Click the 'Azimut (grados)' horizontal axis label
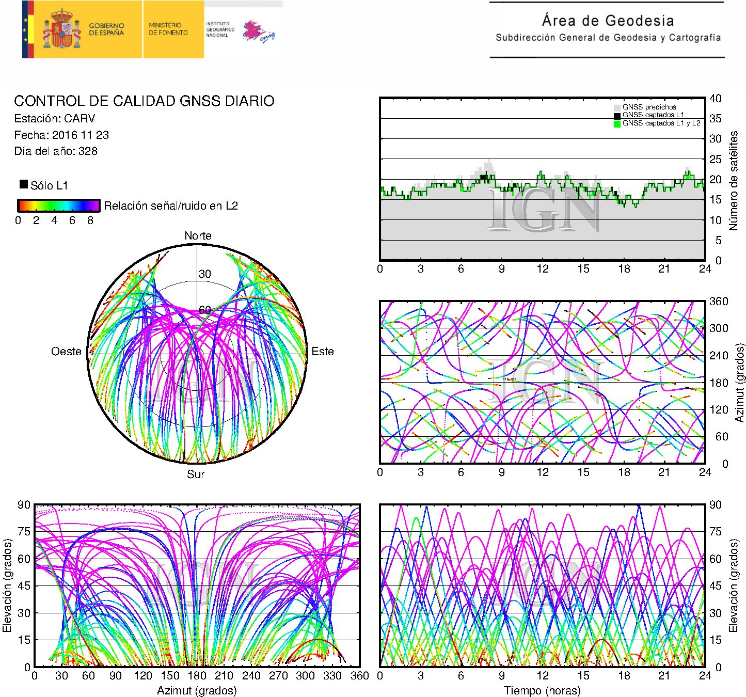The width and height of the screenshot is (746, 697). [x=197, y=691]
